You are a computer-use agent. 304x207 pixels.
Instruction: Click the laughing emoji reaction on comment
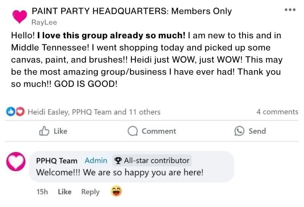click(x=116, y=192)
